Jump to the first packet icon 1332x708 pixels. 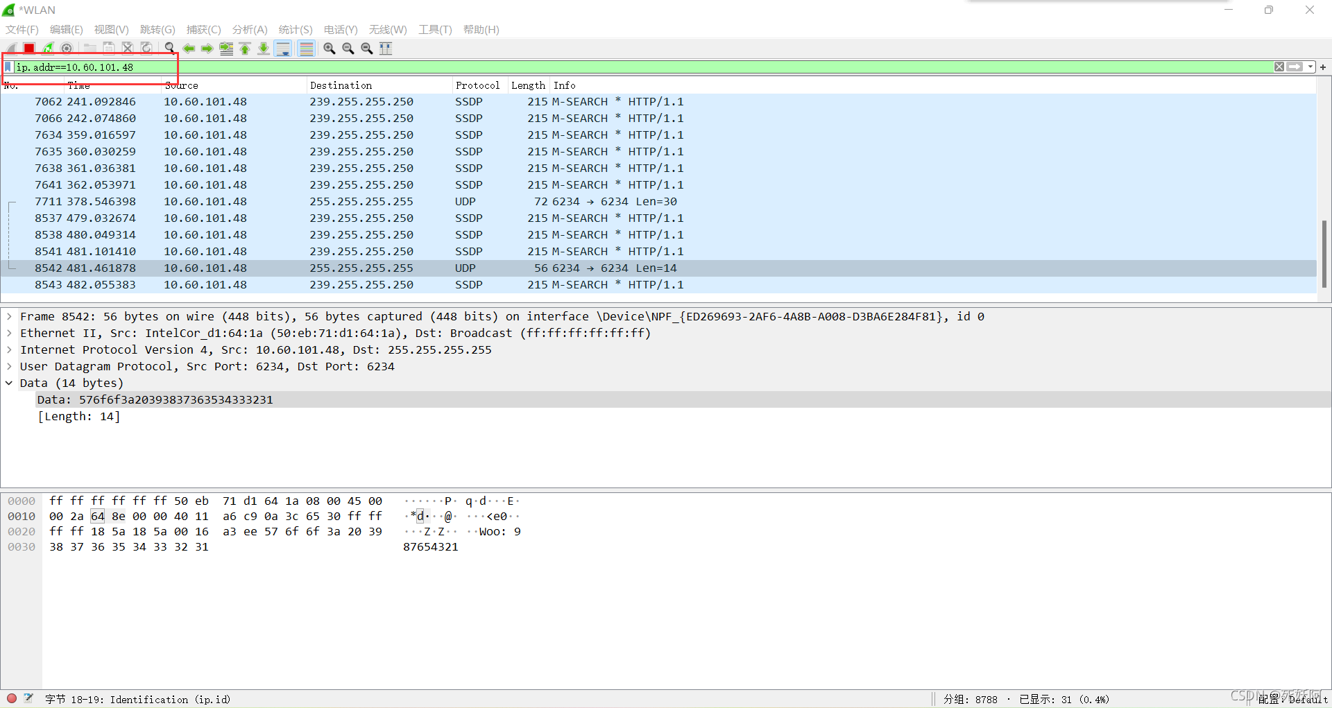click(245, 48)
